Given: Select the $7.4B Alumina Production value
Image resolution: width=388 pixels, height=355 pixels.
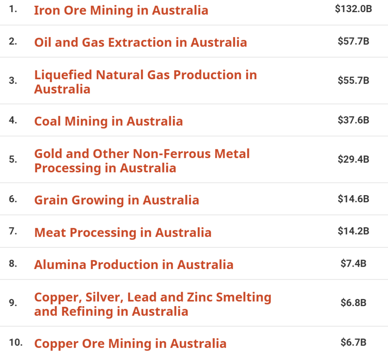Looking at the screenshot, I should pos(353,263).
